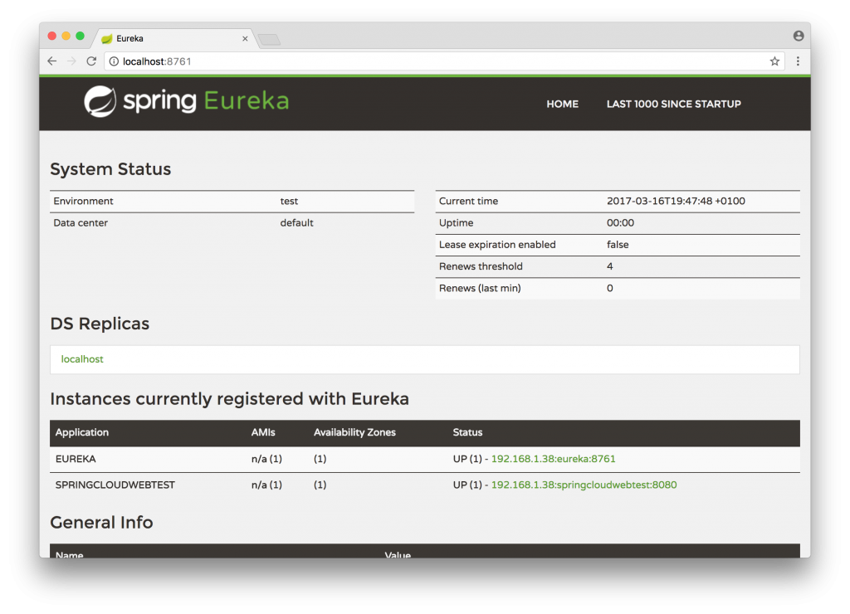The width and height of the screenshot is (850, 614).
Task: Click the Application column header
Action: coord(82,432)
